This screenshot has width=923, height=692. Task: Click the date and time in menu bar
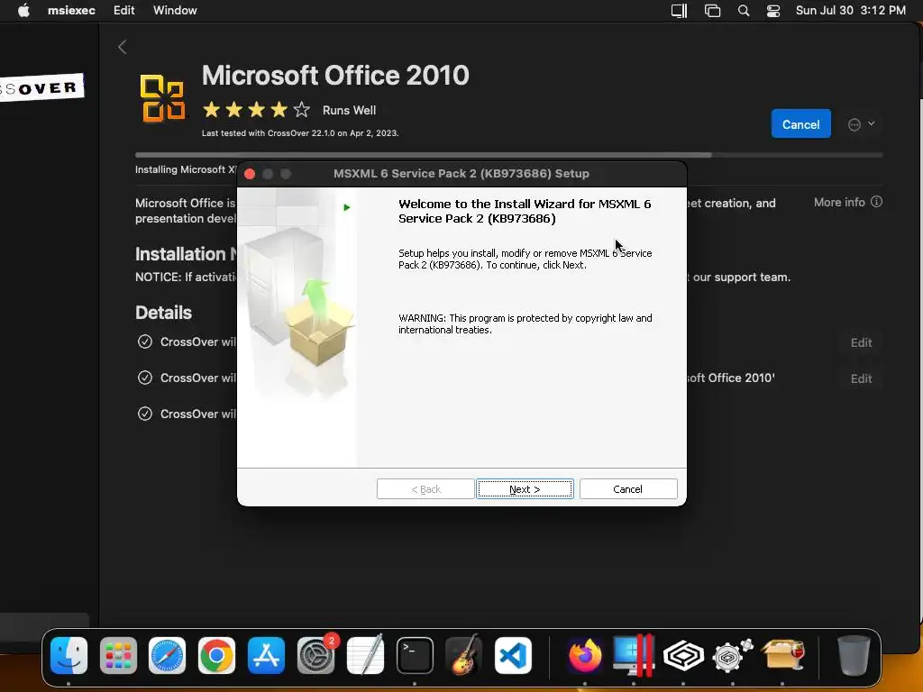click(x=851, y=11)
